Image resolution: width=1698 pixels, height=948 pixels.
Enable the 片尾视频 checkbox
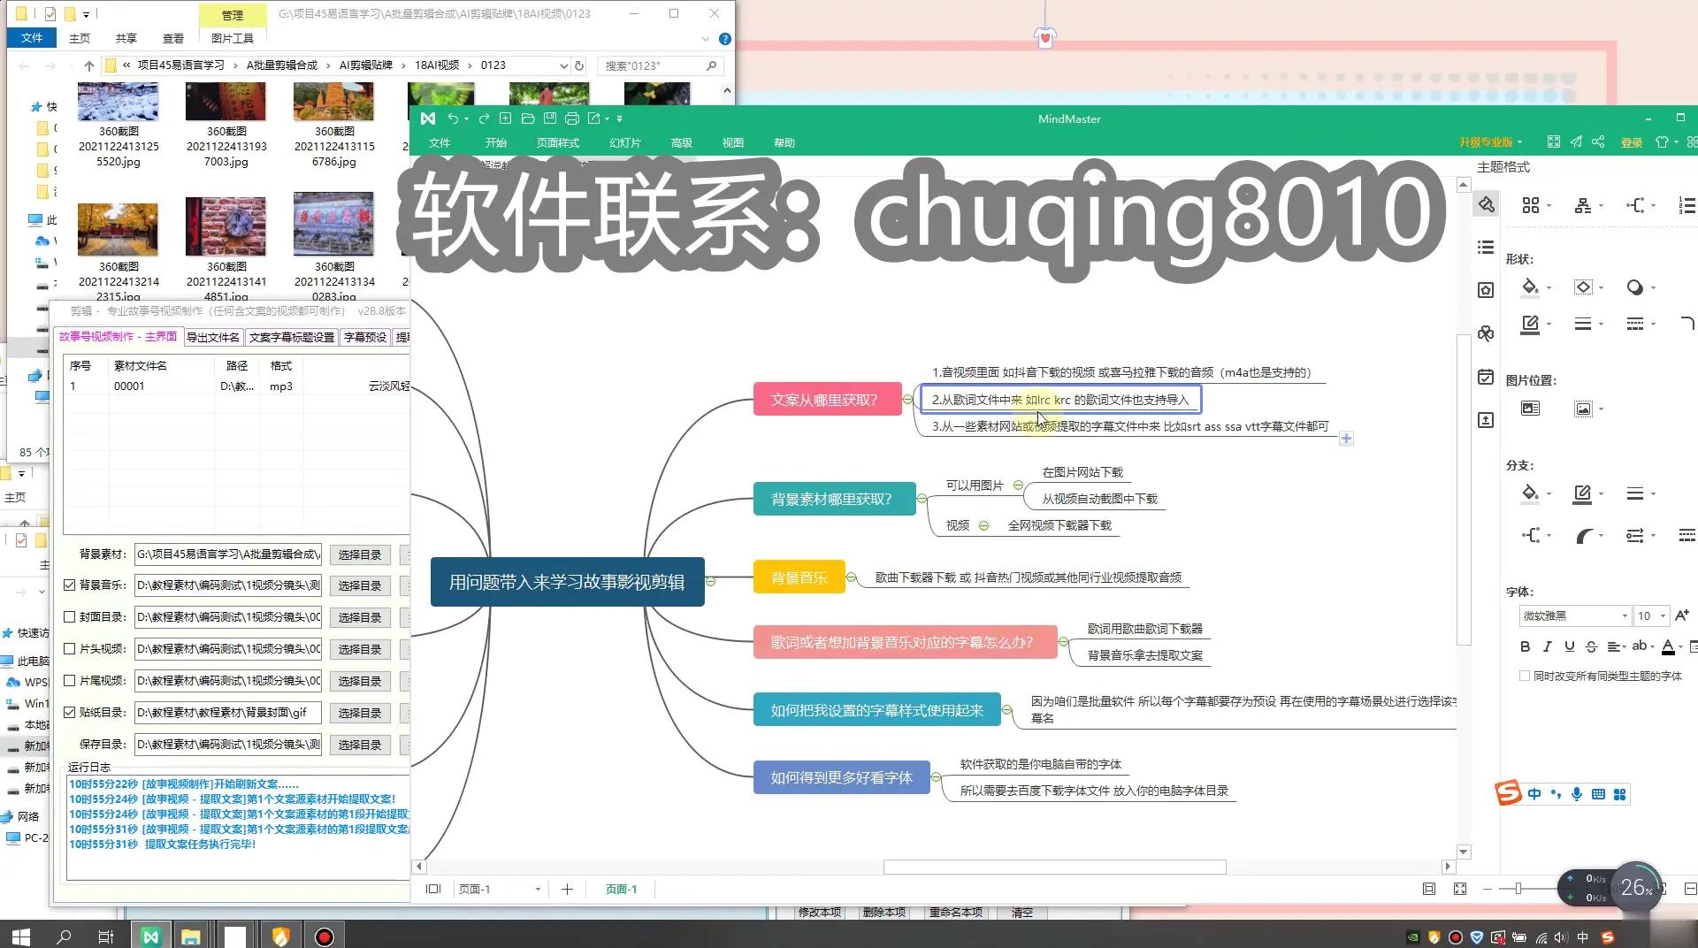[x=70, y=681]
